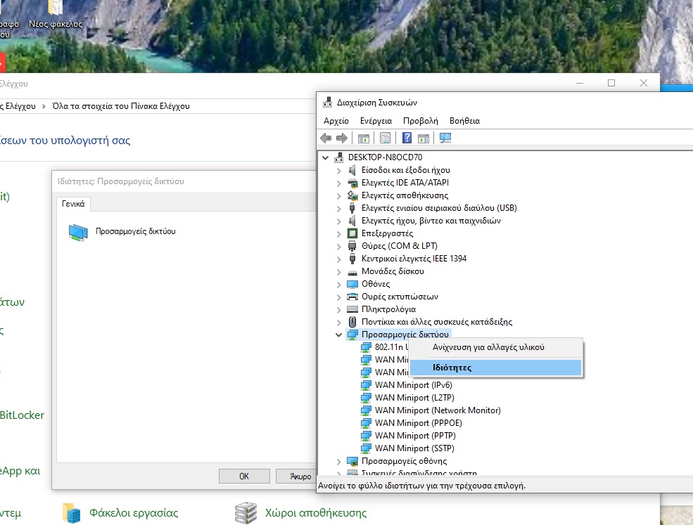693x525 pixels.
Task: Open the Φάκελοι εργασίας link
Action: tap(134, 513)
